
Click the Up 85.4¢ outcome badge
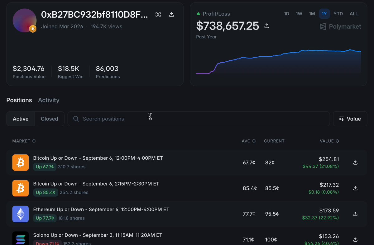click(45, 192)
